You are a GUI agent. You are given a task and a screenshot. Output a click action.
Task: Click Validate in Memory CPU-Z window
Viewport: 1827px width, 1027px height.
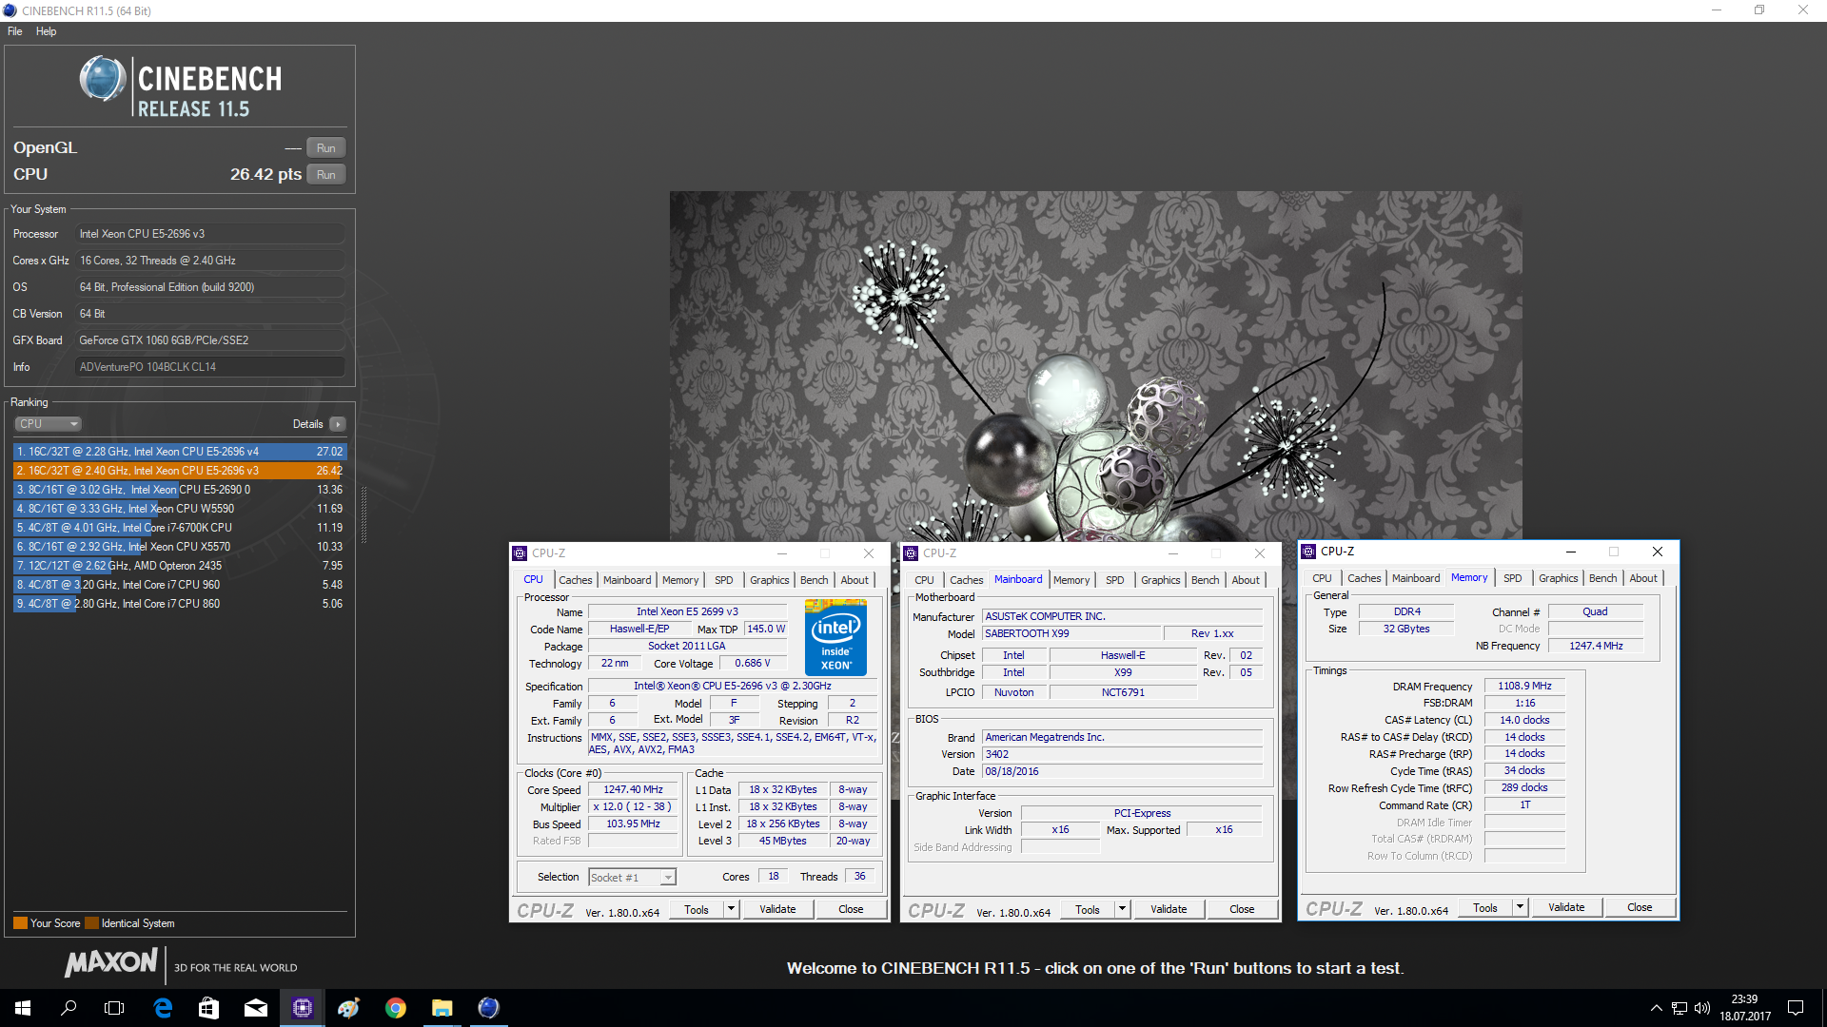pos(1566,908)
